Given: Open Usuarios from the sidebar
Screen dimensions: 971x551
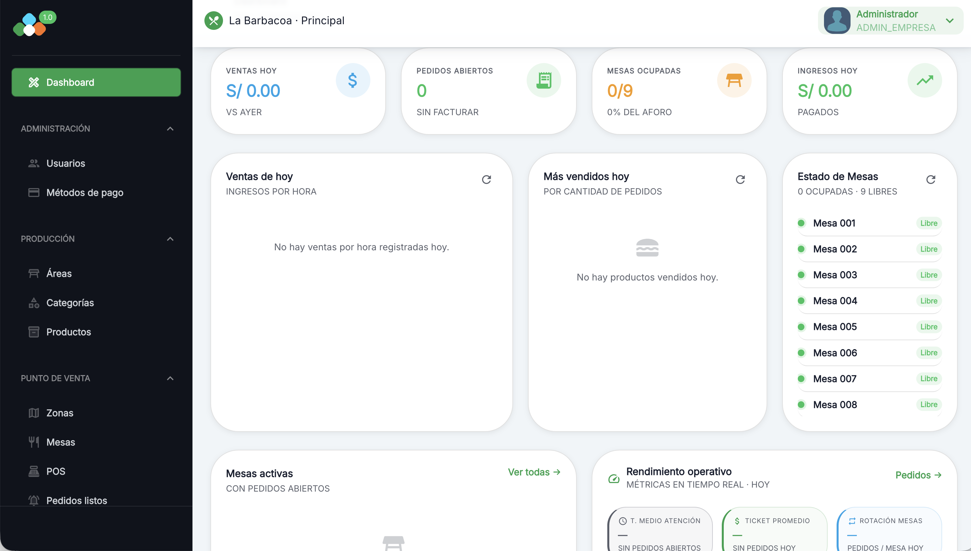Looking at the screenshot, I should point(65,163).
